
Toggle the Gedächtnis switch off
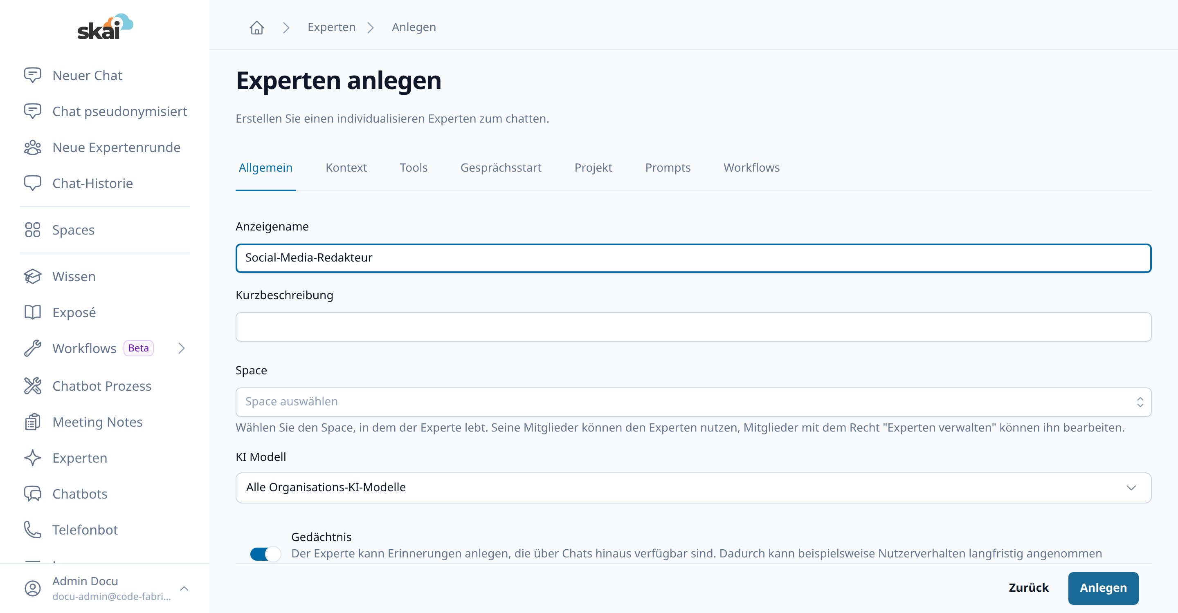(x=265, y=554)
